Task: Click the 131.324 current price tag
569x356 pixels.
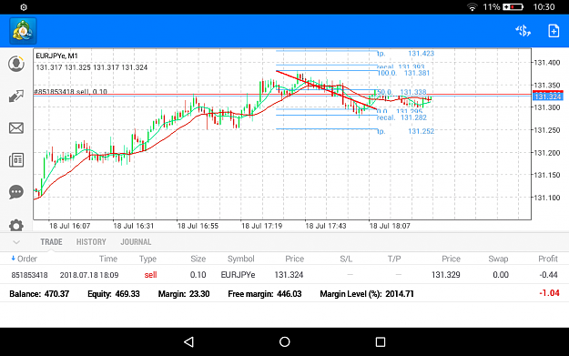Action: pos(548,97)
